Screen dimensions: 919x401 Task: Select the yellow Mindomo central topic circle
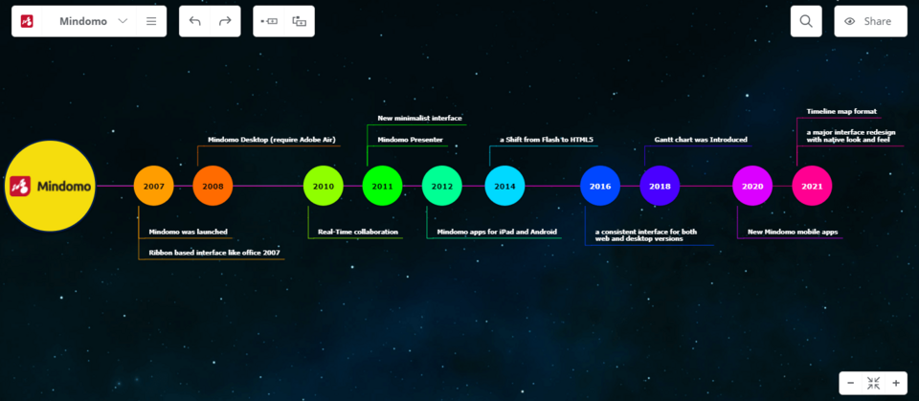52,186
